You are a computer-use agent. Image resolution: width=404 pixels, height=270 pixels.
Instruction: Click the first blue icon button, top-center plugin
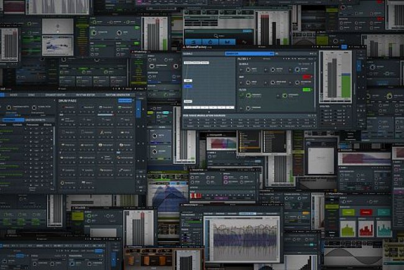tap(193, 42)
